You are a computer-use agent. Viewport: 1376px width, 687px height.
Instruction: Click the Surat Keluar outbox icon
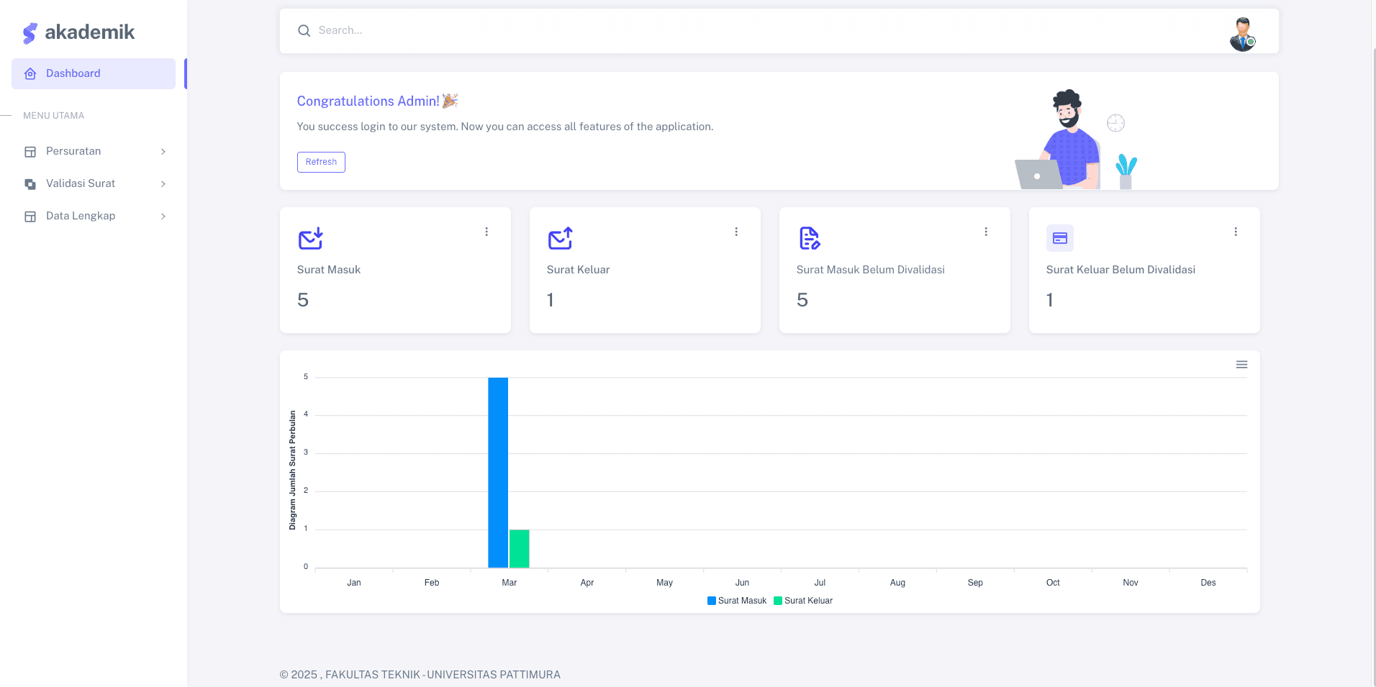560,238
